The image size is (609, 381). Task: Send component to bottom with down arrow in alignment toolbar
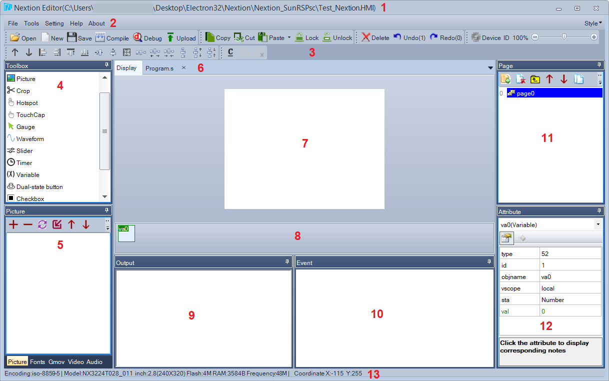29,52
